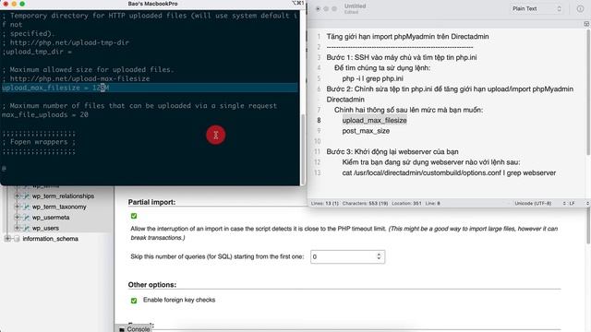Click the 'cat /usr/local/directadmin' command line in the editor
Viewport: 591px width, 332px height.
(449, 172)
